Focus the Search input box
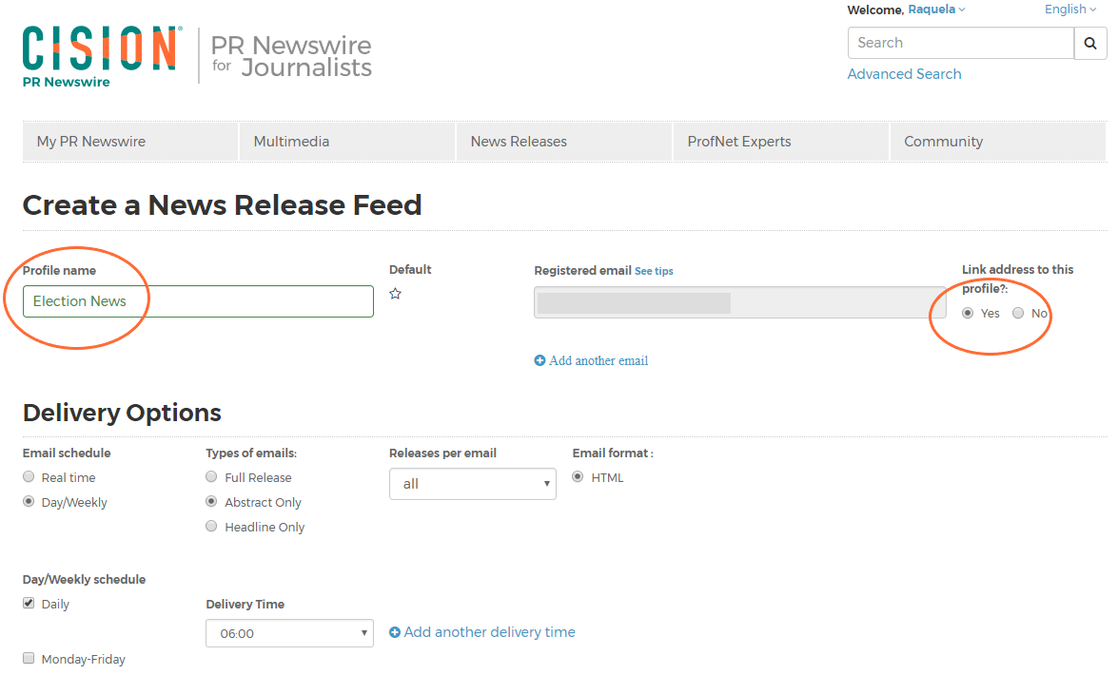This screenshot has width=1118, height=675. 960,43
